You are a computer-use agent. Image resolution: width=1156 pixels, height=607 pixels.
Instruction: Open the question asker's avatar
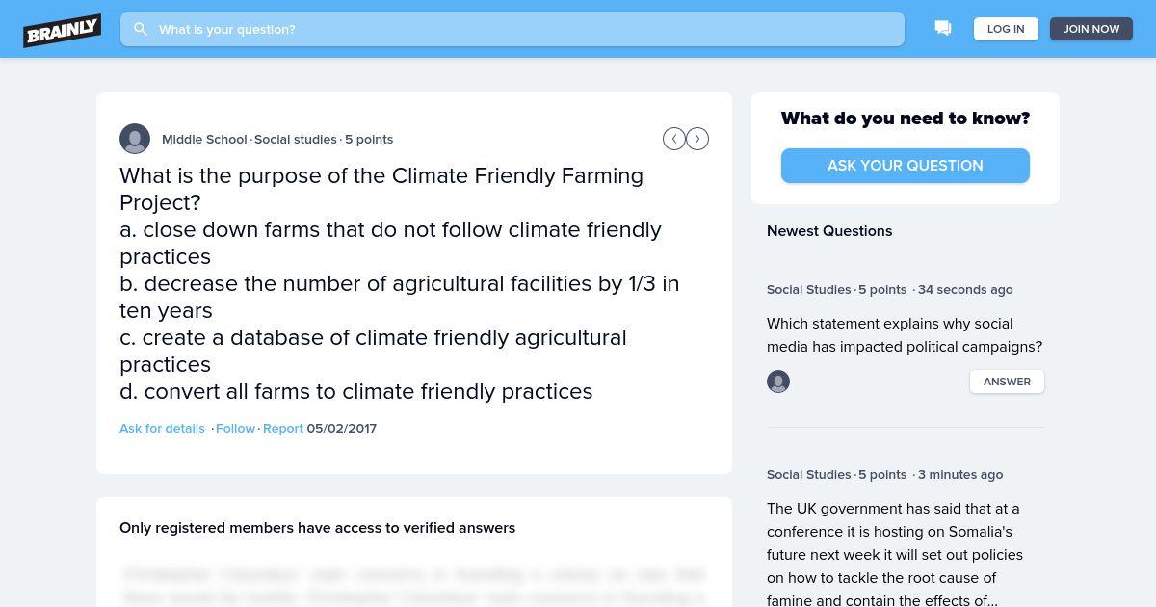(135, 139)
